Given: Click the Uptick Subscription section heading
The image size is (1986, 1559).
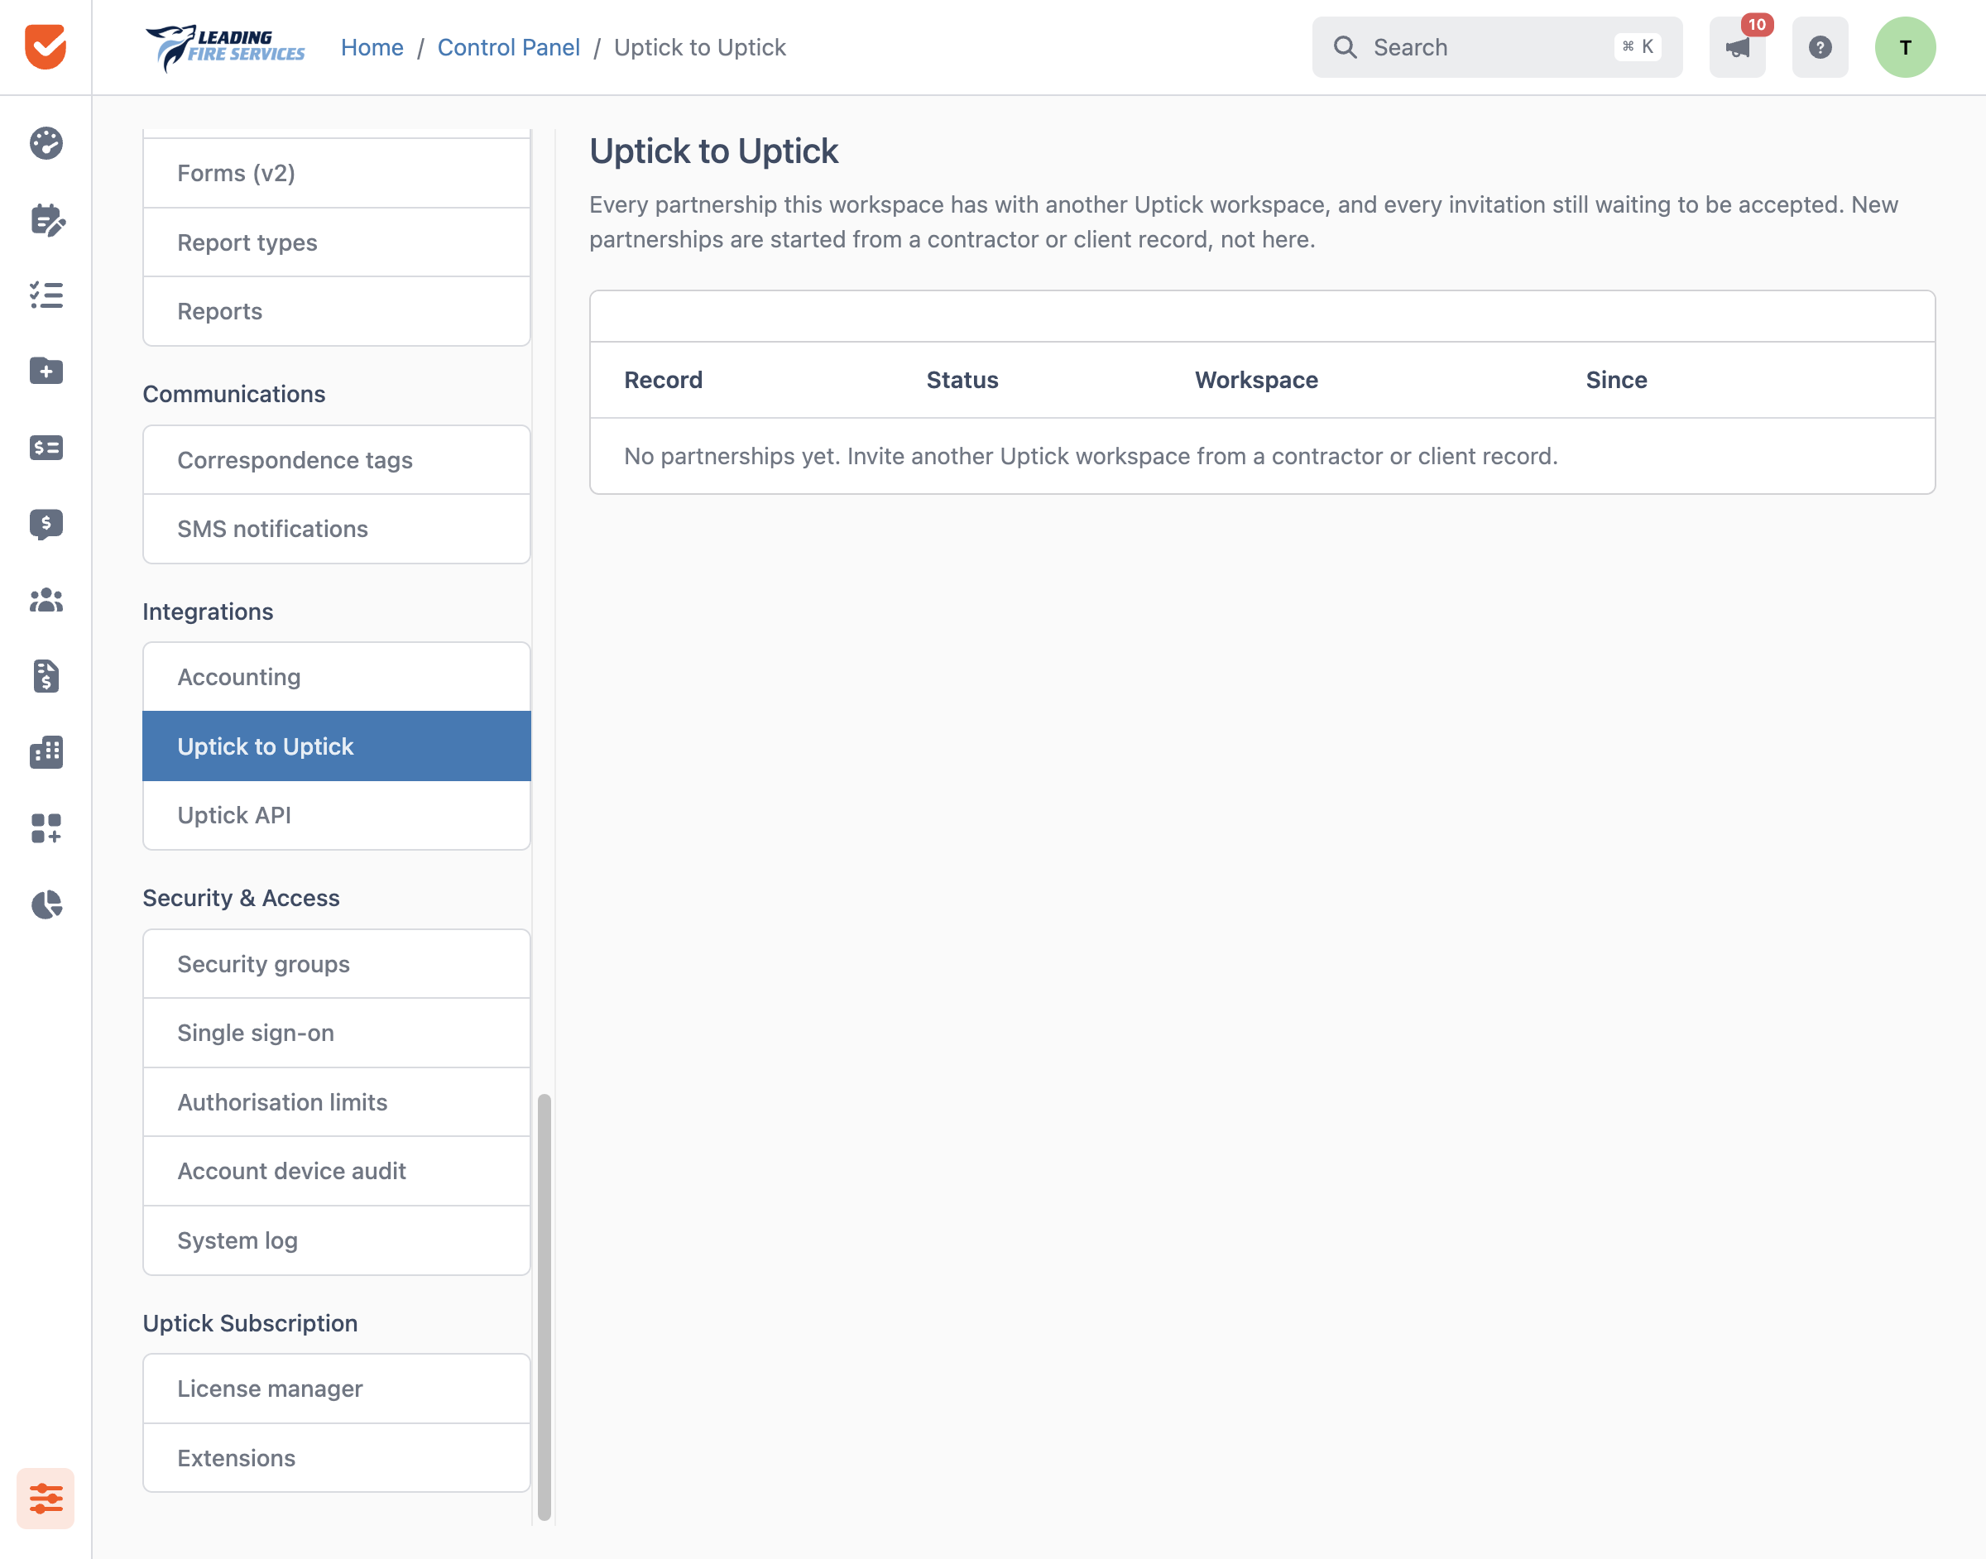Looking at the screenshot, I should (x=250, y=1323).
